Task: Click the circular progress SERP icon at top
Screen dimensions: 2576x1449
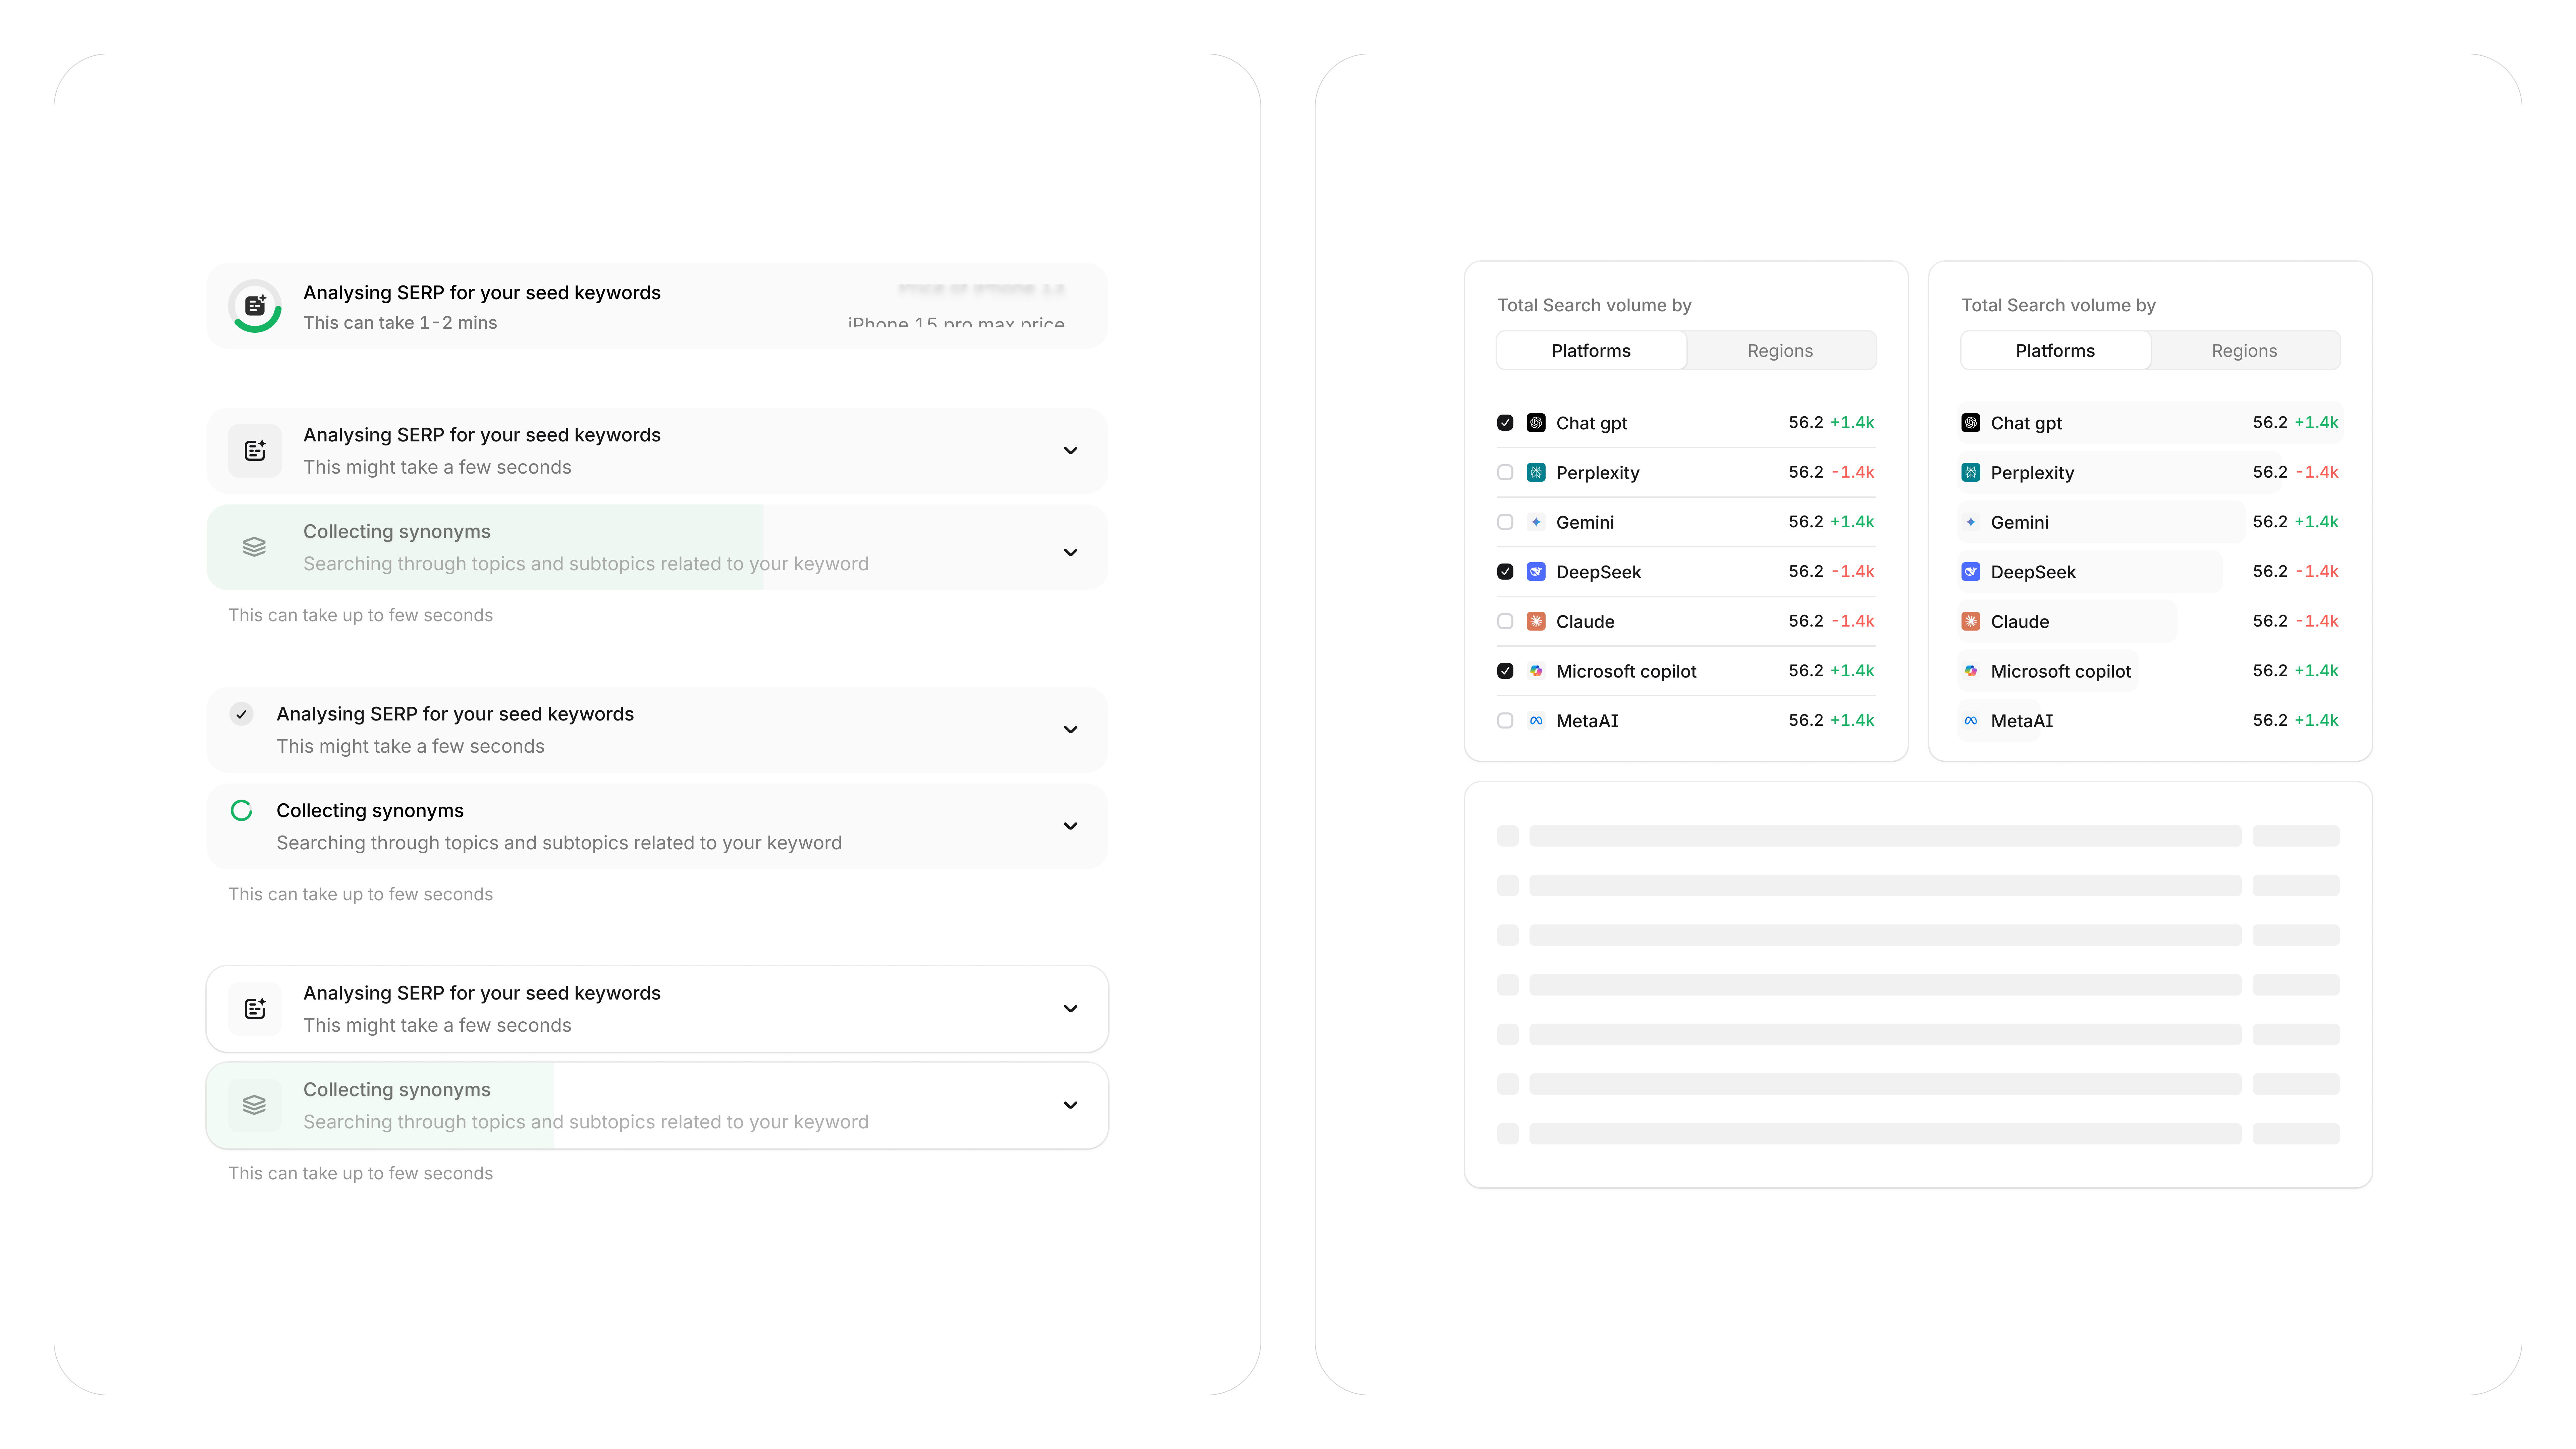Action: pos(255,306)
